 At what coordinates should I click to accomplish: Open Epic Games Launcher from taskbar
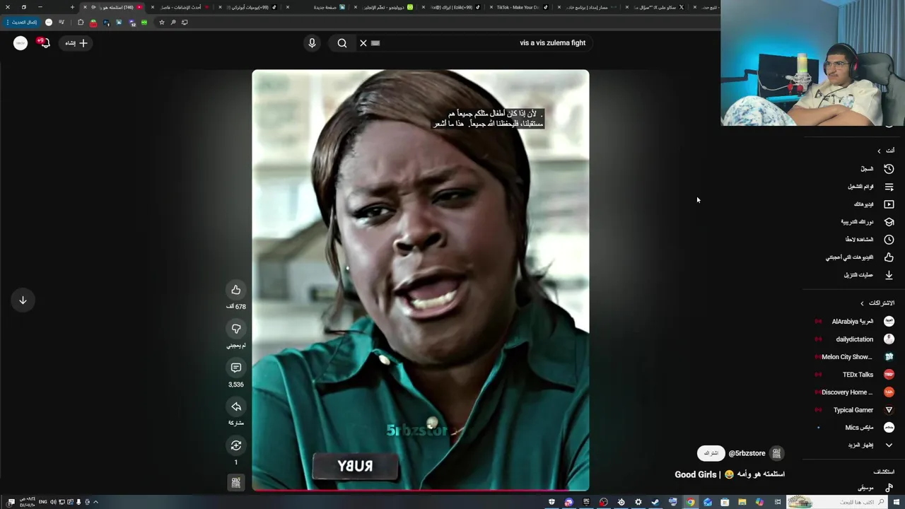(586, 502)
